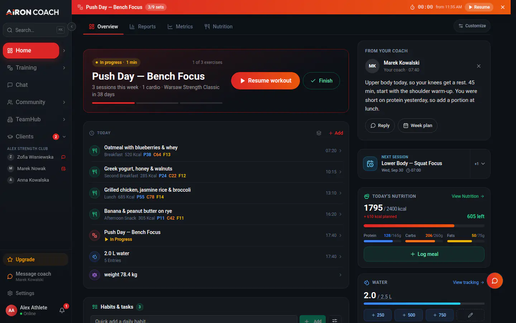Click the Customize button

tap(472, 26)
